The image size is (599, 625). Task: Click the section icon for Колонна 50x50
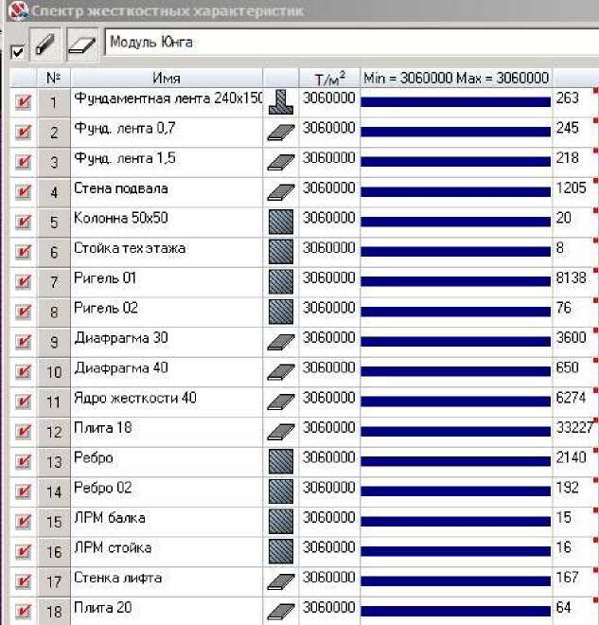tap(281, 222)
